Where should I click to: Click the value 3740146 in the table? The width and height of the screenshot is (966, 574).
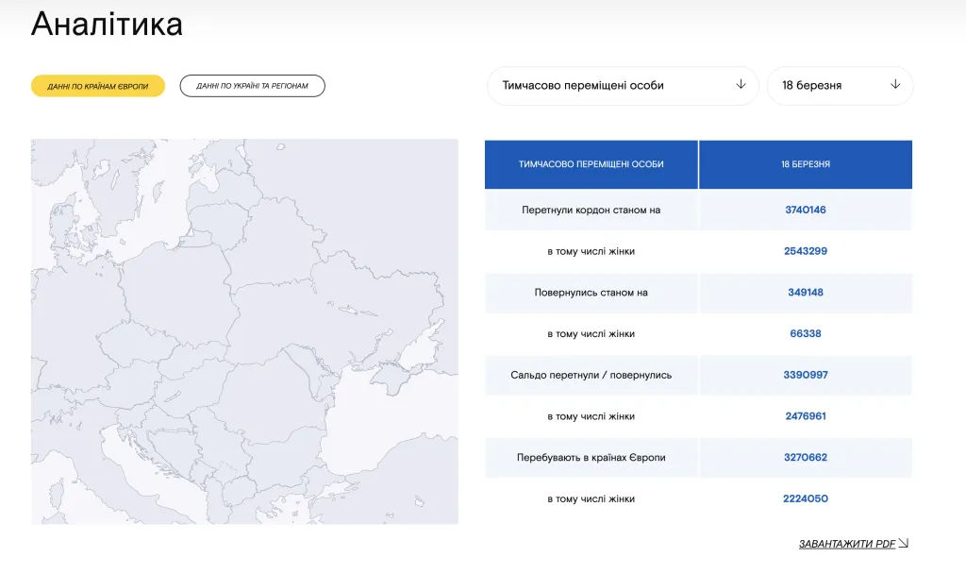(805, 210)
